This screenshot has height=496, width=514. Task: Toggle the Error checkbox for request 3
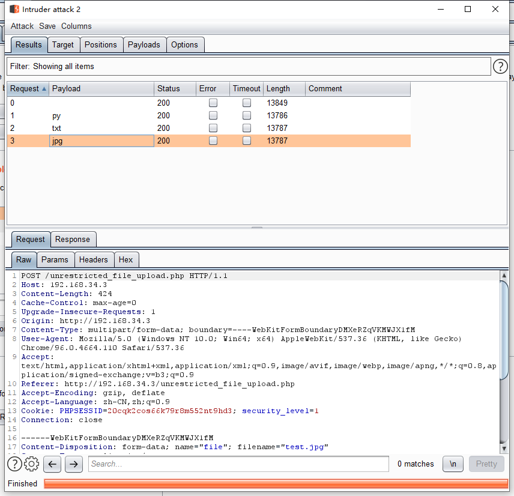pyautogui.click(x=213, y=141)
